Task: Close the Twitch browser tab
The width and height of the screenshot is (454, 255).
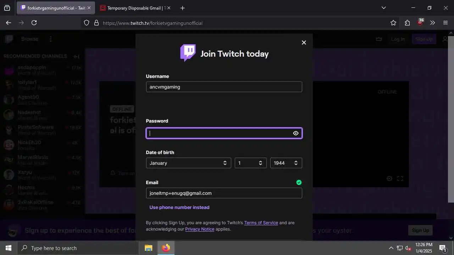Action: pos(89,8)
